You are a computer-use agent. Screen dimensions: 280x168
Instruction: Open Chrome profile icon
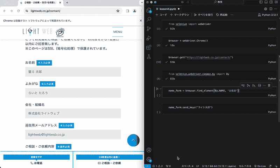pos(135,11)
